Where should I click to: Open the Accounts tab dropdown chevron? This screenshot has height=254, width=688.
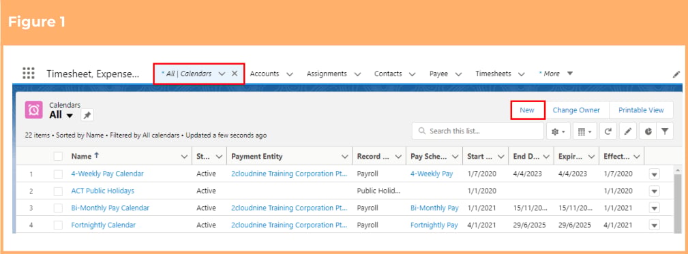tap(290, 74)
